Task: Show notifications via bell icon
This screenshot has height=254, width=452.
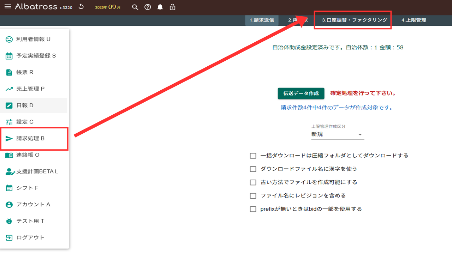Action: [x=160, y=7]
